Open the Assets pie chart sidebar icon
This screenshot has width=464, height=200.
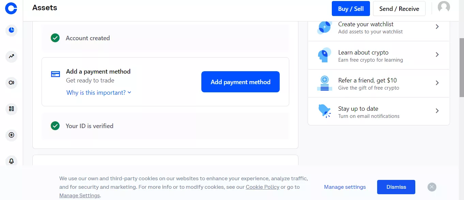point(11,30)
